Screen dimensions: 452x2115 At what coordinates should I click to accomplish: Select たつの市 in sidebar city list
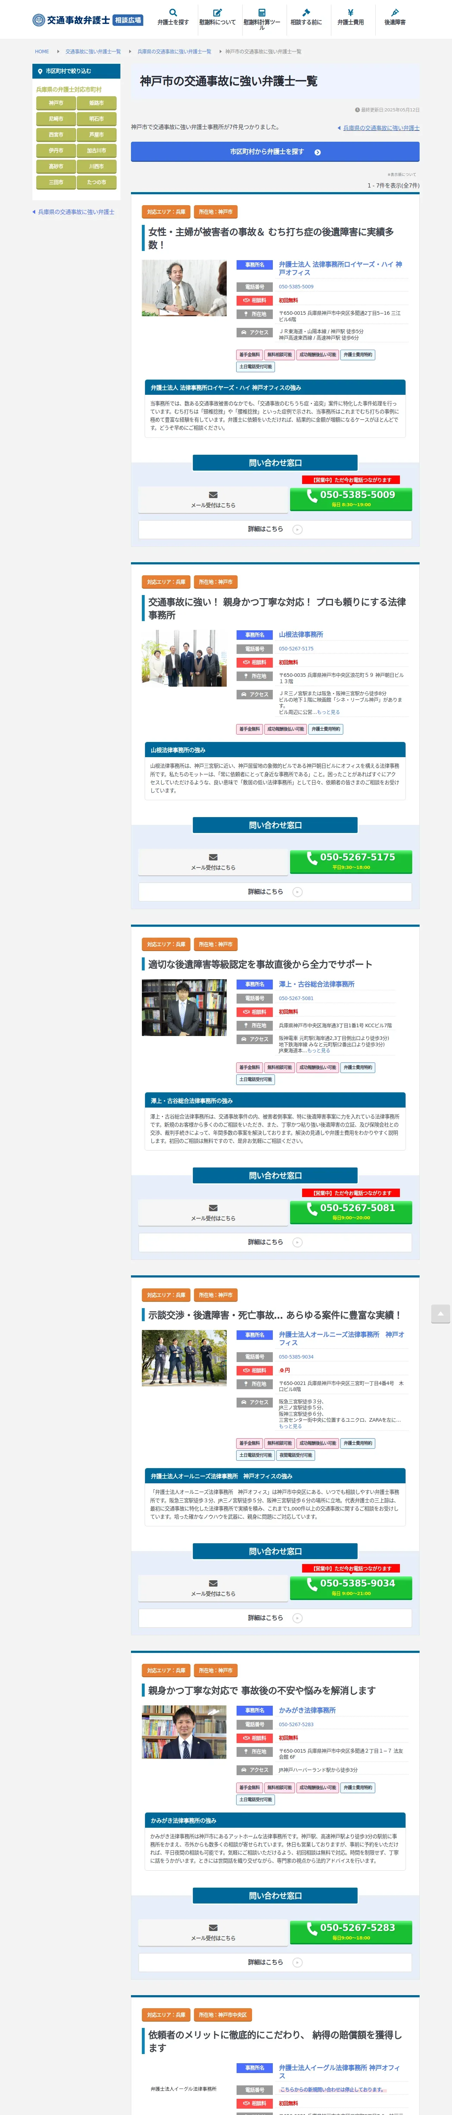(x=96, y=182)
